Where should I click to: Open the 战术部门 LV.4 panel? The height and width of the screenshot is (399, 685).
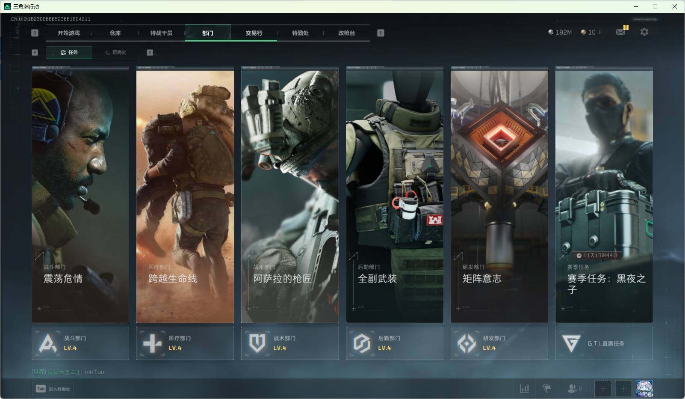click(290, 343)
